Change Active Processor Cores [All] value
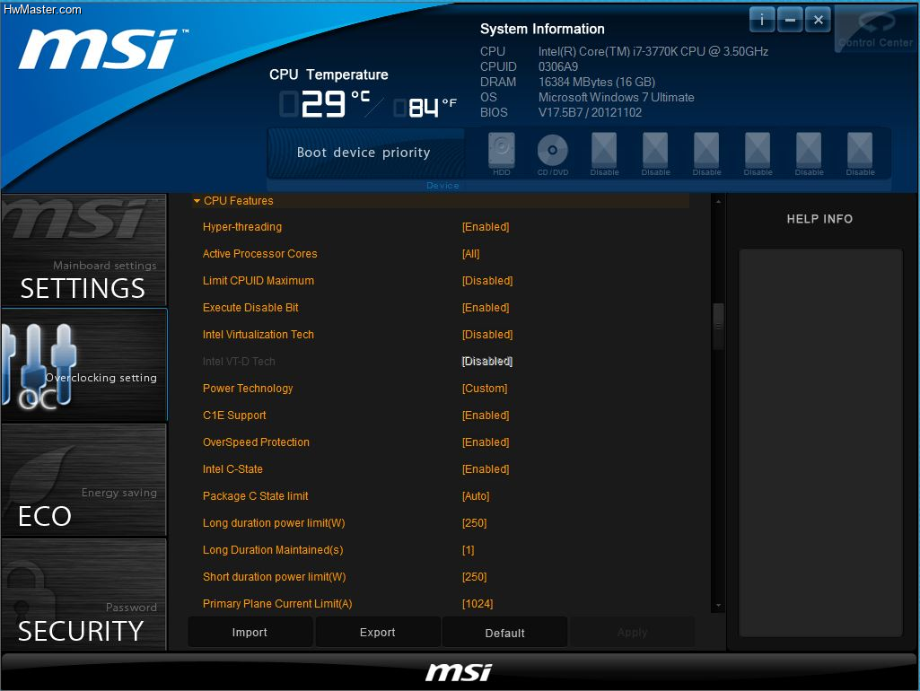Viewport: 920px width, 691px height. pos(470,254)
